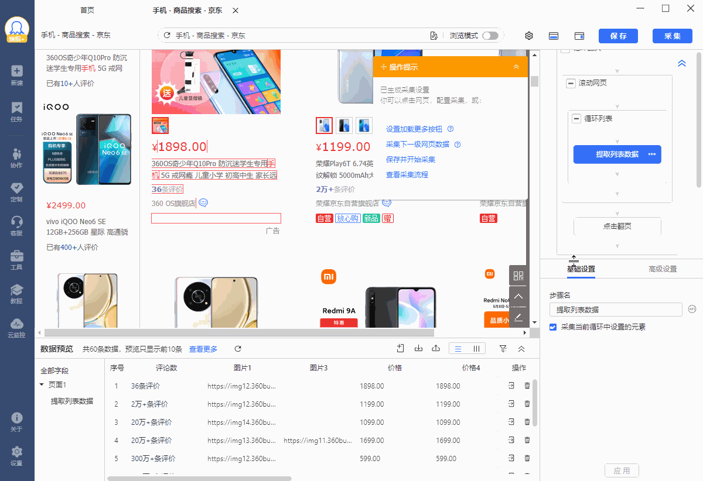Click 查看采集流程 link

[407, 175]
